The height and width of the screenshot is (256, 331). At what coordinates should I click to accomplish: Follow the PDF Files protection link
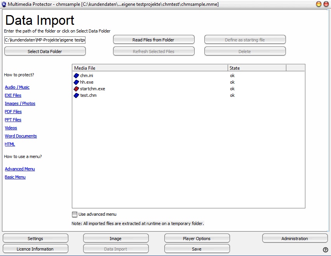point(13,112)
